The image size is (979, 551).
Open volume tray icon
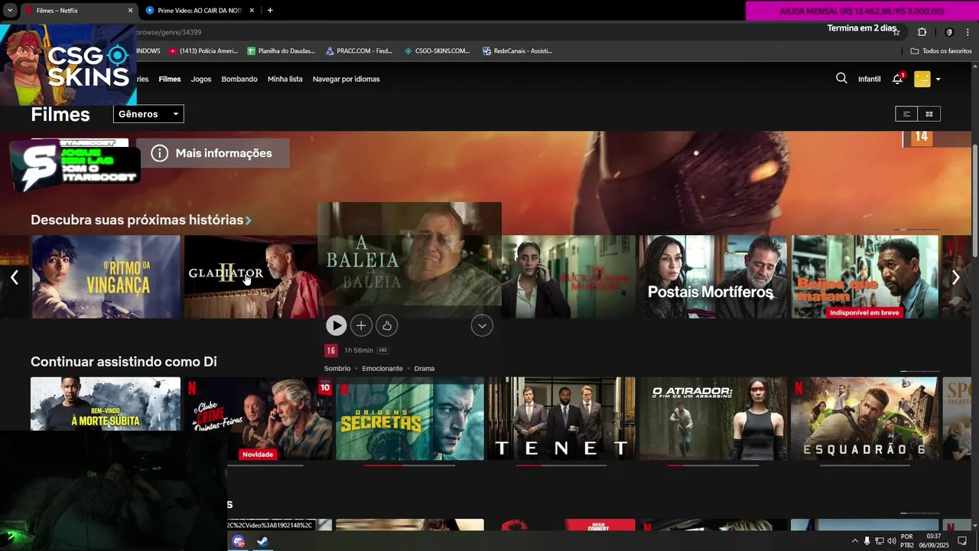(892, 541)
